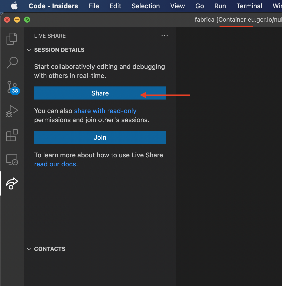Open the Run and Debug view
The width and height of the screenshot is (282, 286).
12,111
